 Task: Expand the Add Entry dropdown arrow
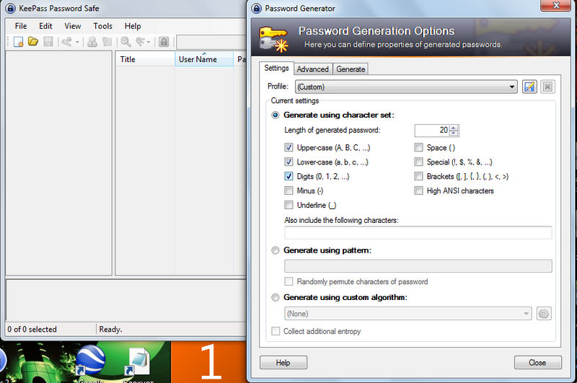tap(77, 43)
